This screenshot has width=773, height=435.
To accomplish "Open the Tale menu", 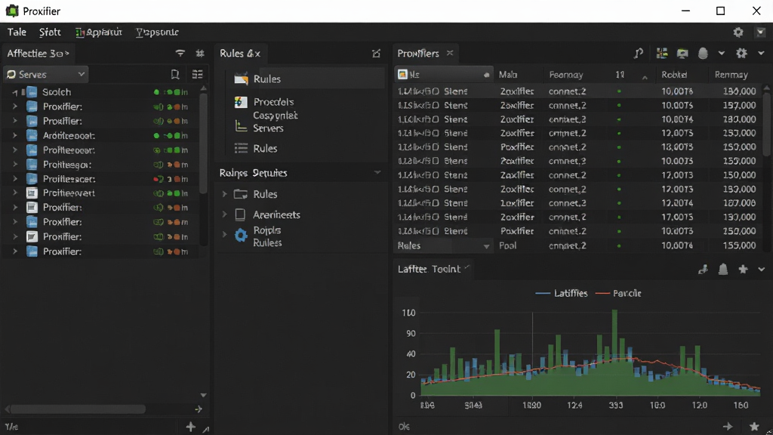I will (x=17, y=32).
